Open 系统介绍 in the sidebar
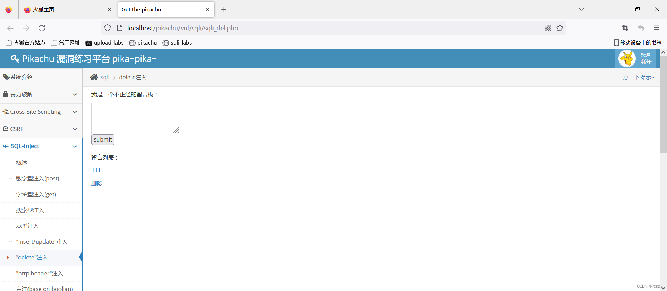667x291 pixels. (41, 77)
